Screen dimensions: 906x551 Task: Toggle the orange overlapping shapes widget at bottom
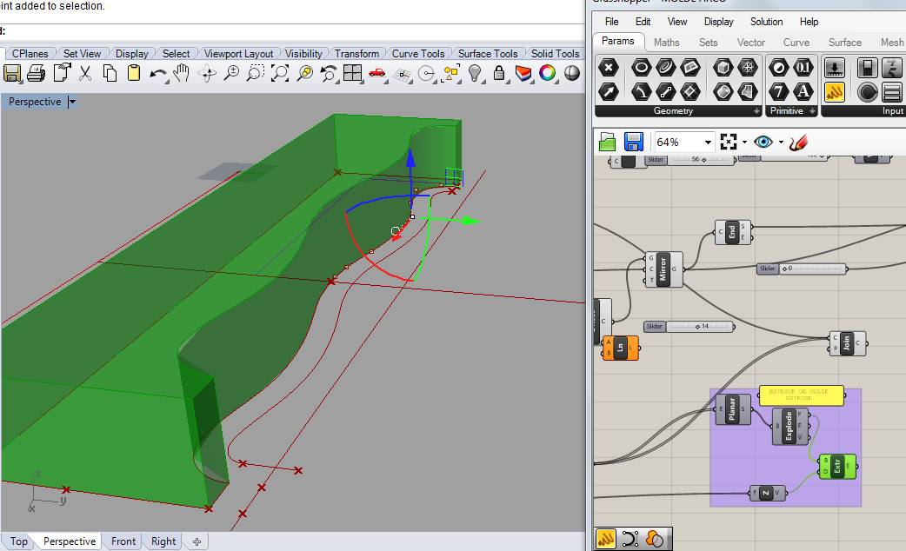pos(655,539)
